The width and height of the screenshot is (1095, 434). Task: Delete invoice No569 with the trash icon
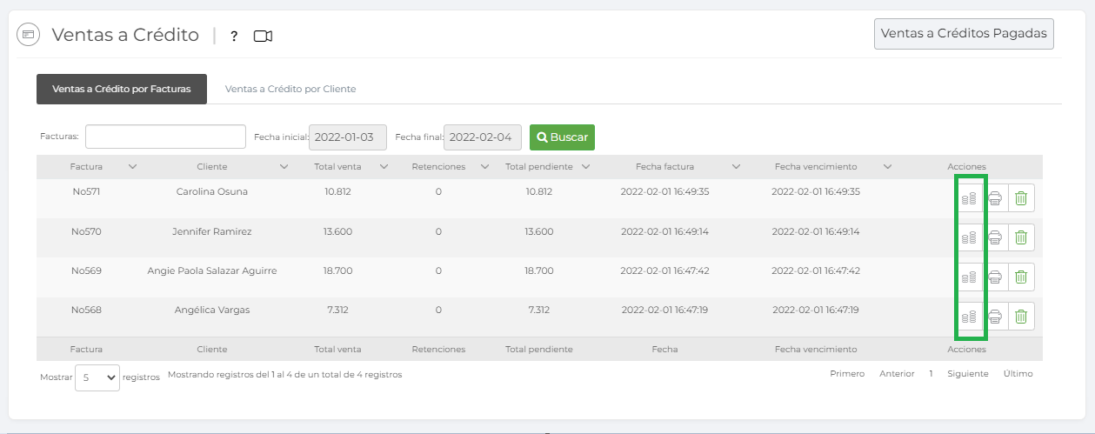(1021, 277)
